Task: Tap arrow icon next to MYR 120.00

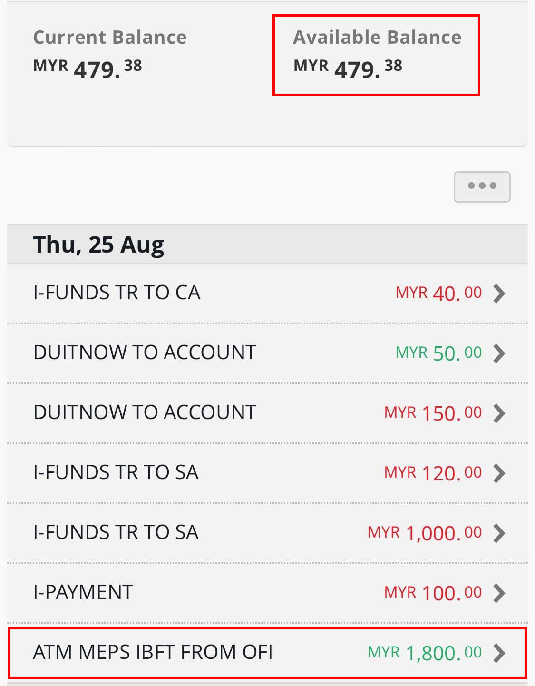Action: click(x=499, y=473)
